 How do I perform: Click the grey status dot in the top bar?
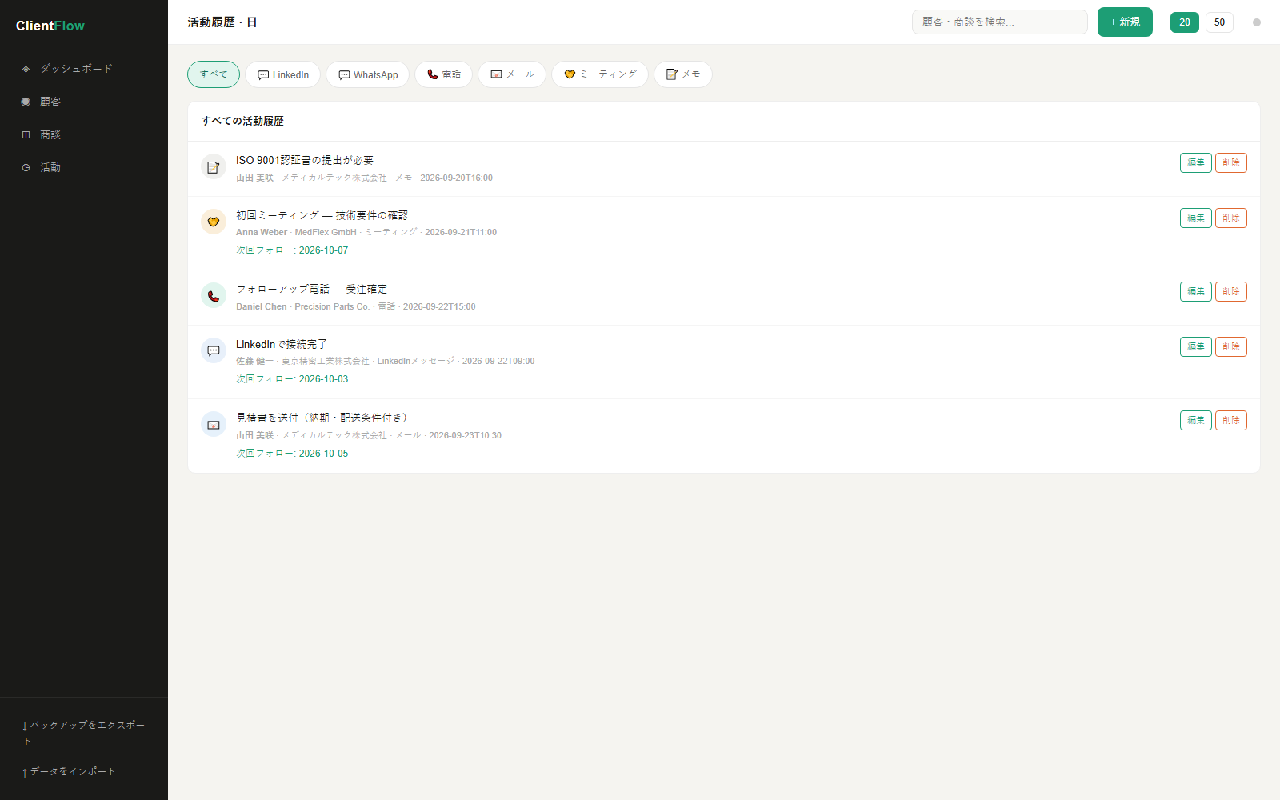click(x=1257, y=22)
